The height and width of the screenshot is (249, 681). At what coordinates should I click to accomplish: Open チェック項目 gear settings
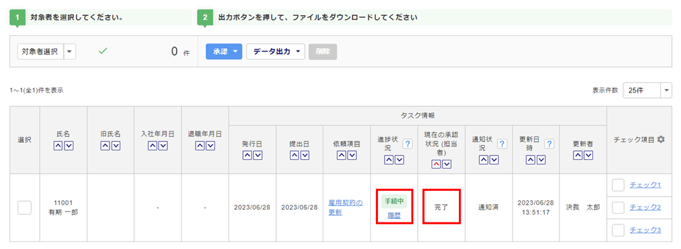point(661,139)
